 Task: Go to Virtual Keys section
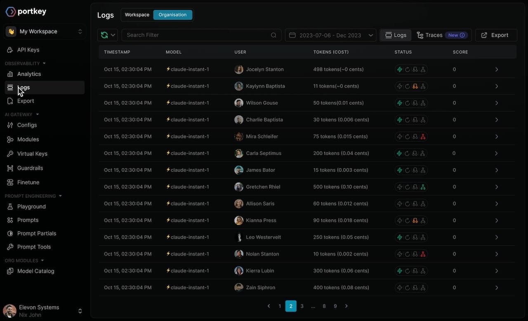point(32,154)
